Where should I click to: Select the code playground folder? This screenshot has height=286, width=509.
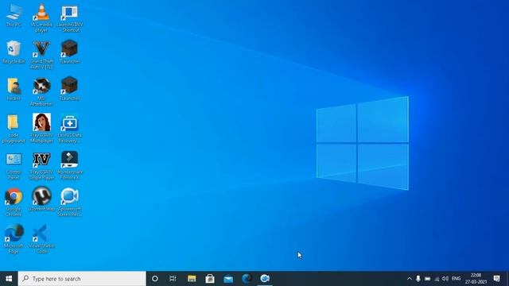[14, 129]
